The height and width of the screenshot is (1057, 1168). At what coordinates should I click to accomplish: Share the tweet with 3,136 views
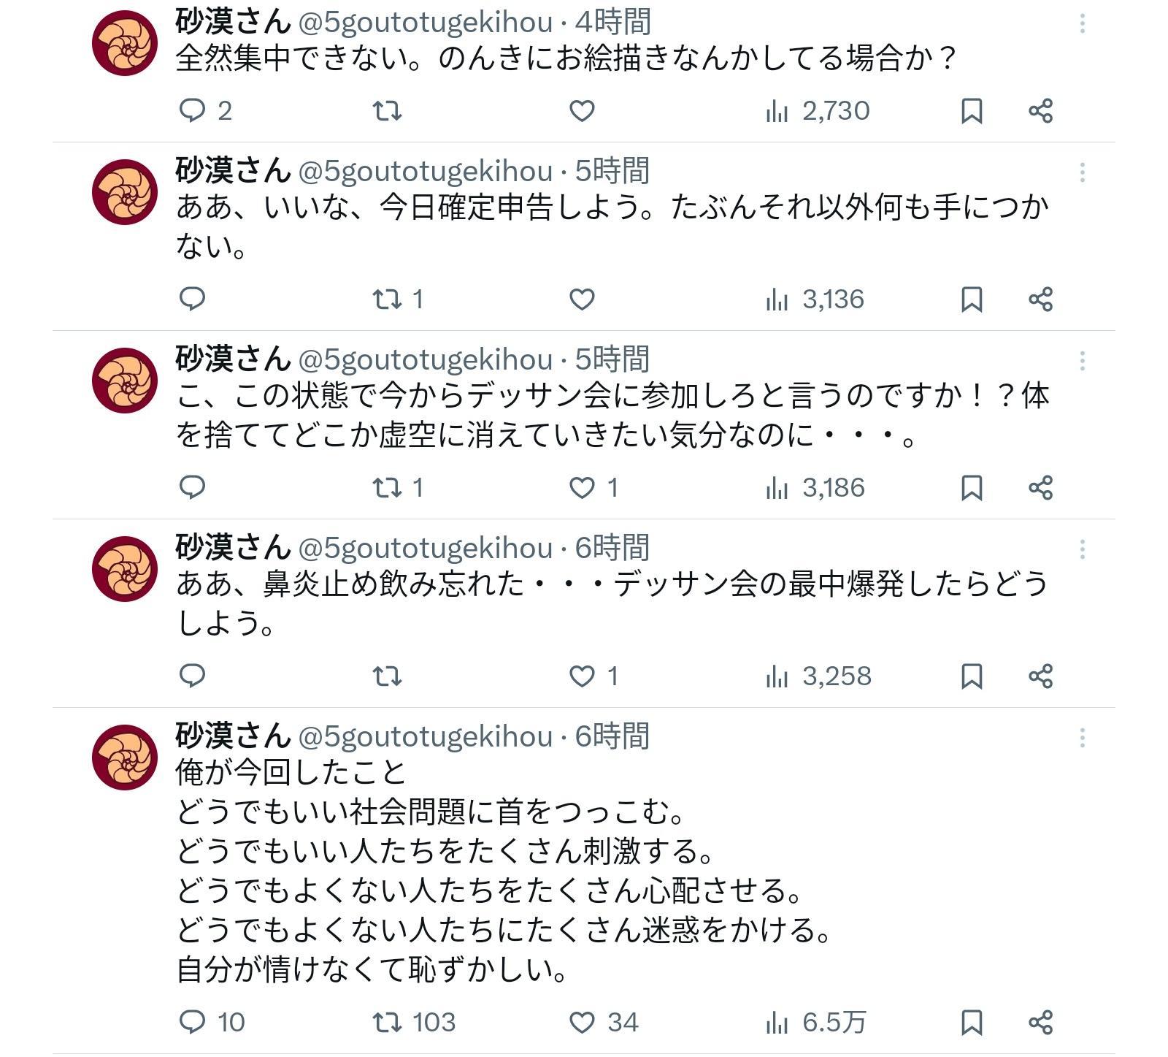1040,299
